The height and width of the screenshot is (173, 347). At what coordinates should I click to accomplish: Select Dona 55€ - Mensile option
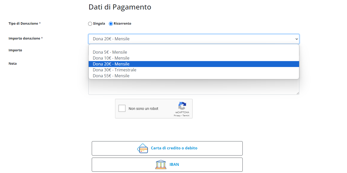coord(111,75)
